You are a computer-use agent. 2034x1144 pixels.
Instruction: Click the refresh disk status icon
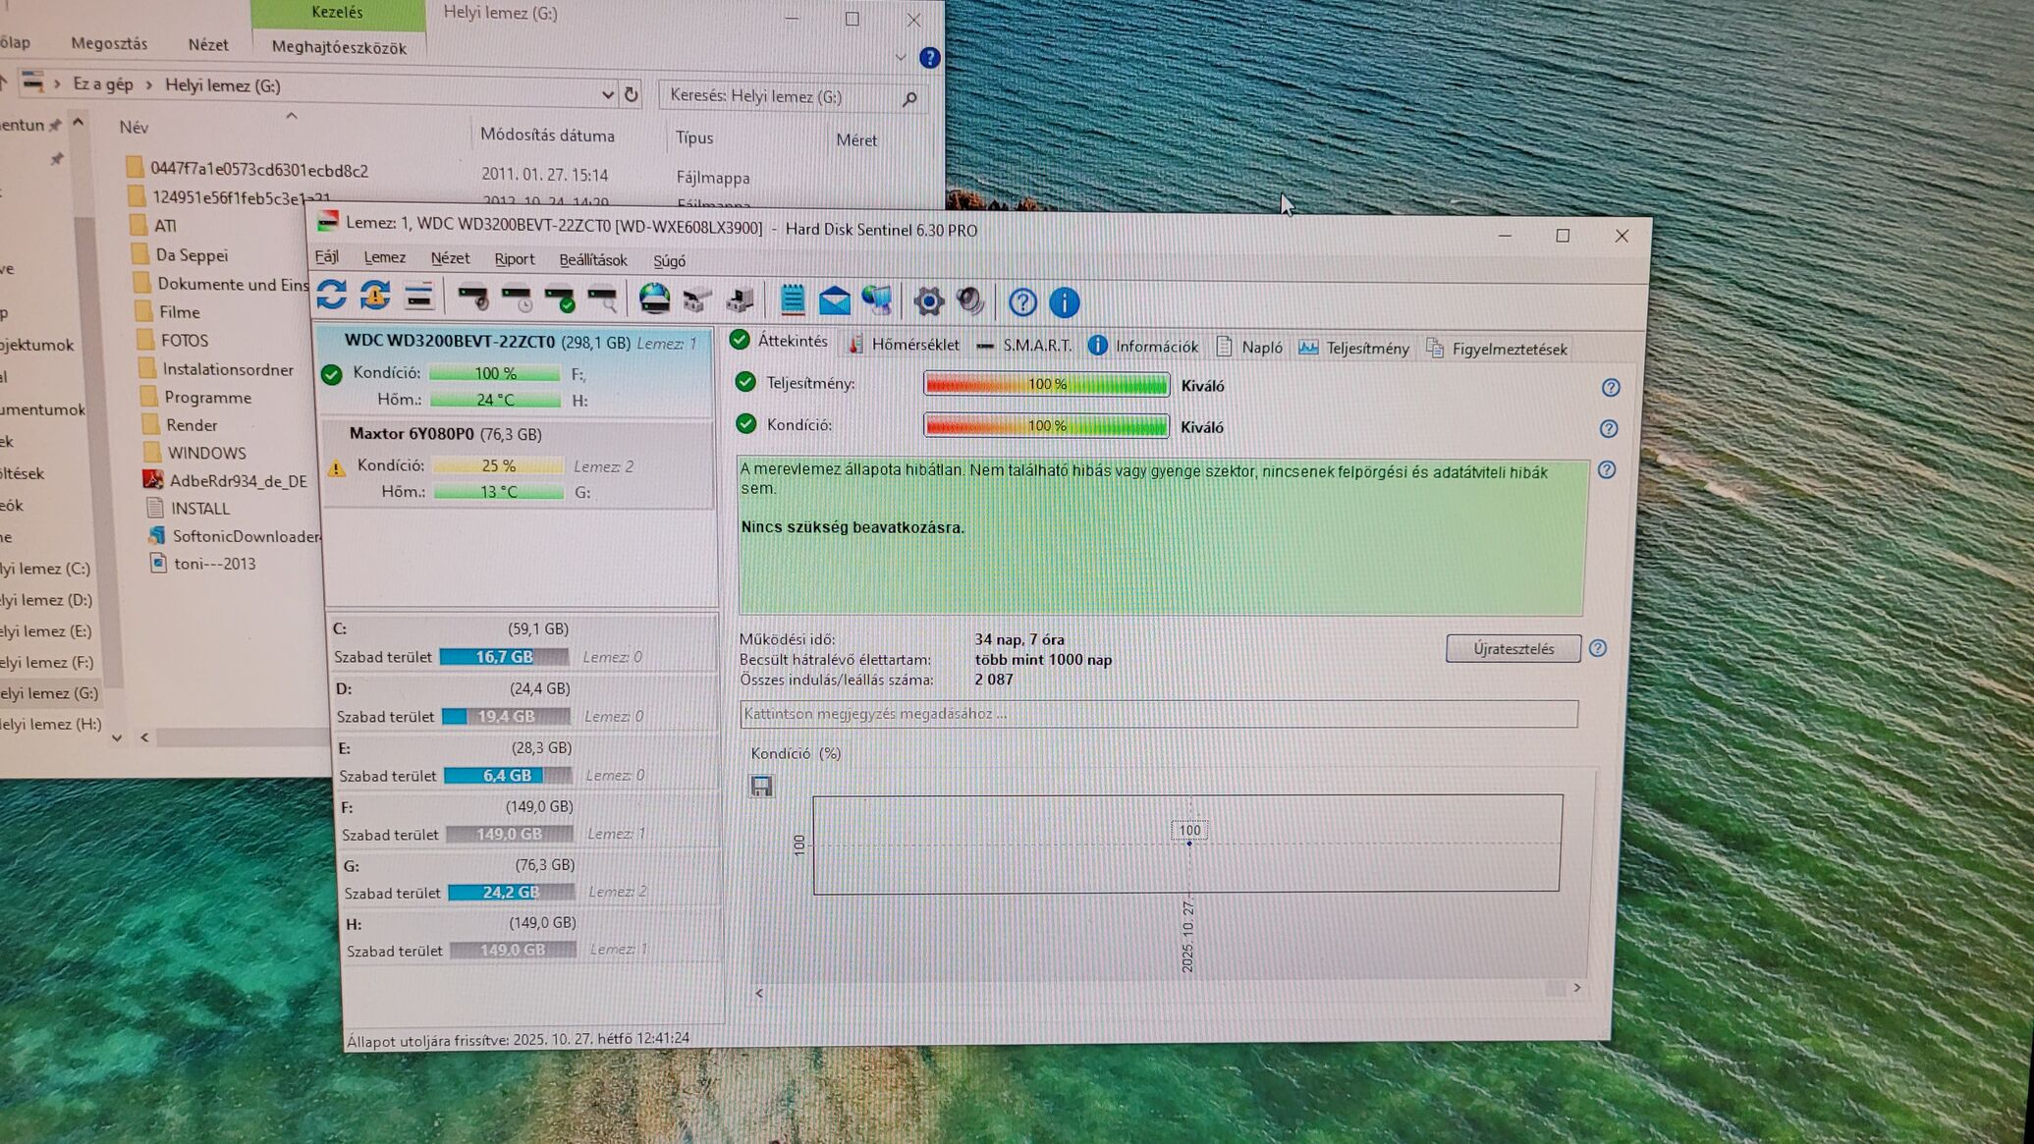(x=332, y=296)
